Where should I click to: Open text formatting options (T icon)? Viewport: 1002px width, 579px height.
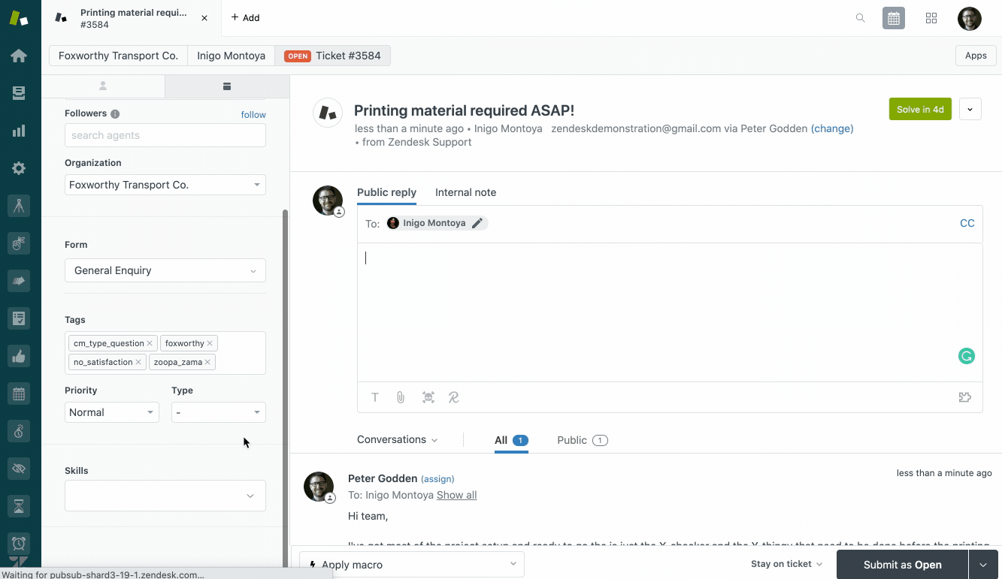[x=375, y=397]
